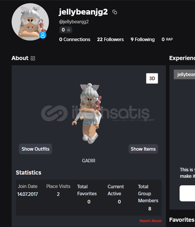Click the @jellybeanjg2 handle text
Viewport: 195px width, 227px height.
74,22
